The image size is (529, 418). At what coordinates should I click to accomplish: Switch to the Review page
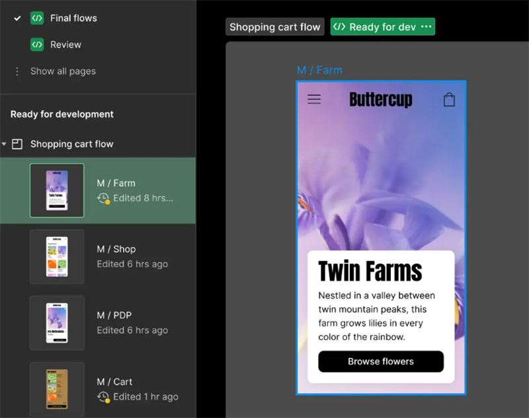[65, 44]
